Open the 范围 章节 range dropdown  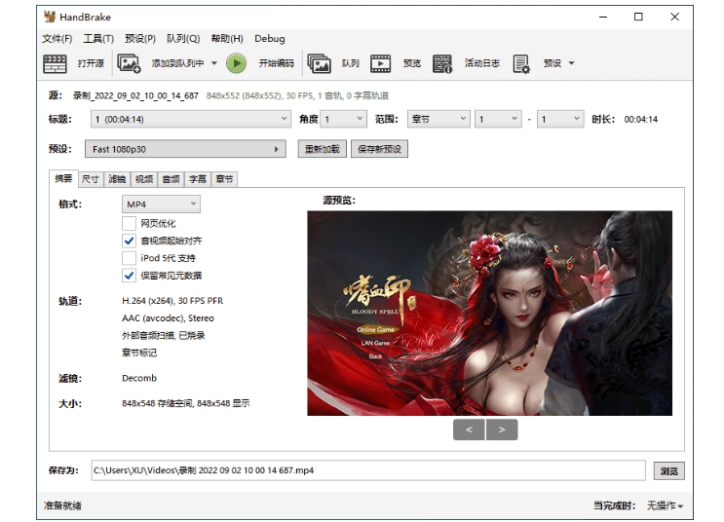point(438,119)
